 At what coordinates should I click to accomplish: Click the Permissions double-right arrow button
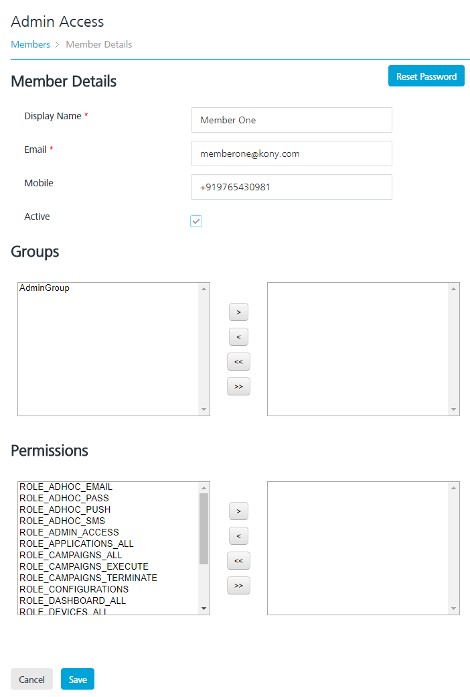(x=238, y=586)
